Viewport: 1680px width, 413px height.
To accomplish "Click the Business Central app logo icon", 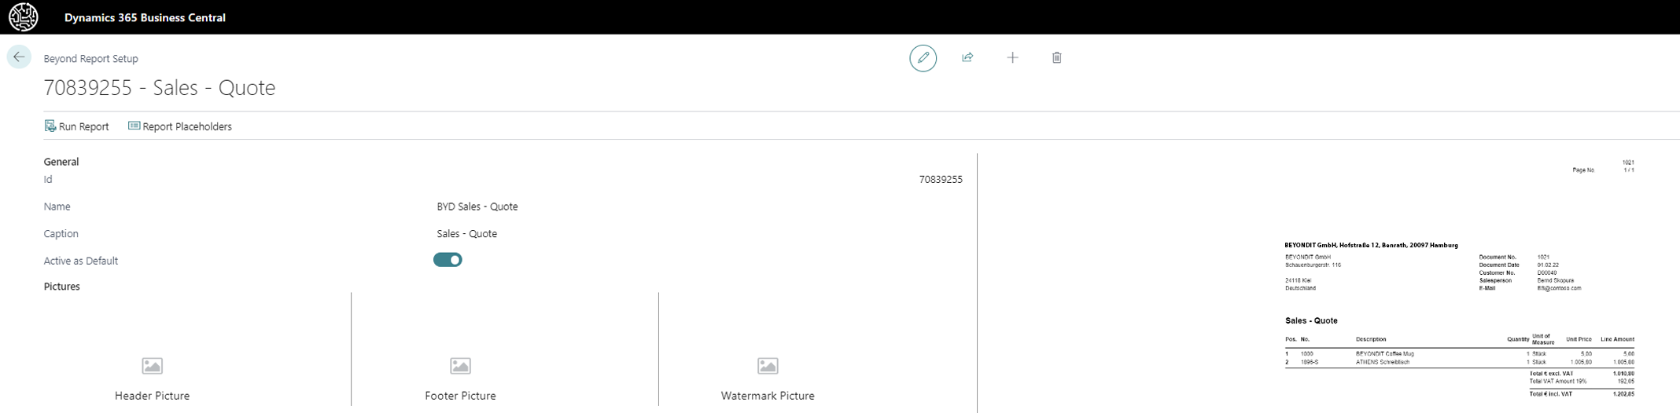I will click(x=23, y=17).
